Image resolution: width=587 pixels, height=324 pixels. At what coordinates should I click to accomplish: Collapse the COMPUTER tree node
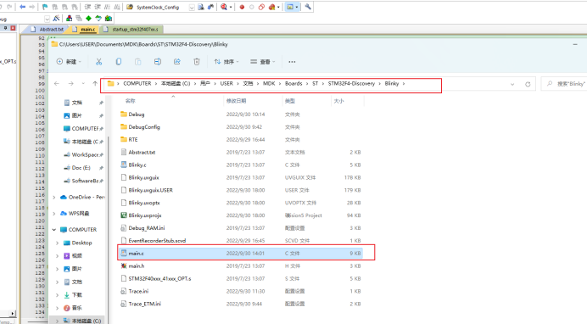point(54,229)
